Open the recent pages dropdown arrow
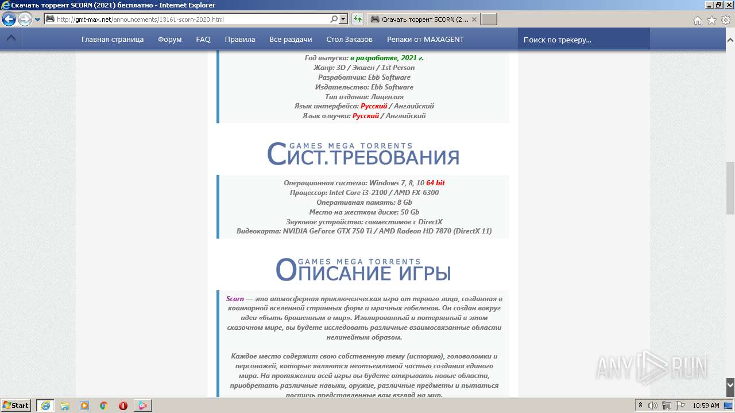 (x=37, y=20)
